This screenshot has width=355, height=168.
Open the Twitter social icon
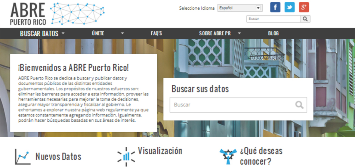point(290,7)
